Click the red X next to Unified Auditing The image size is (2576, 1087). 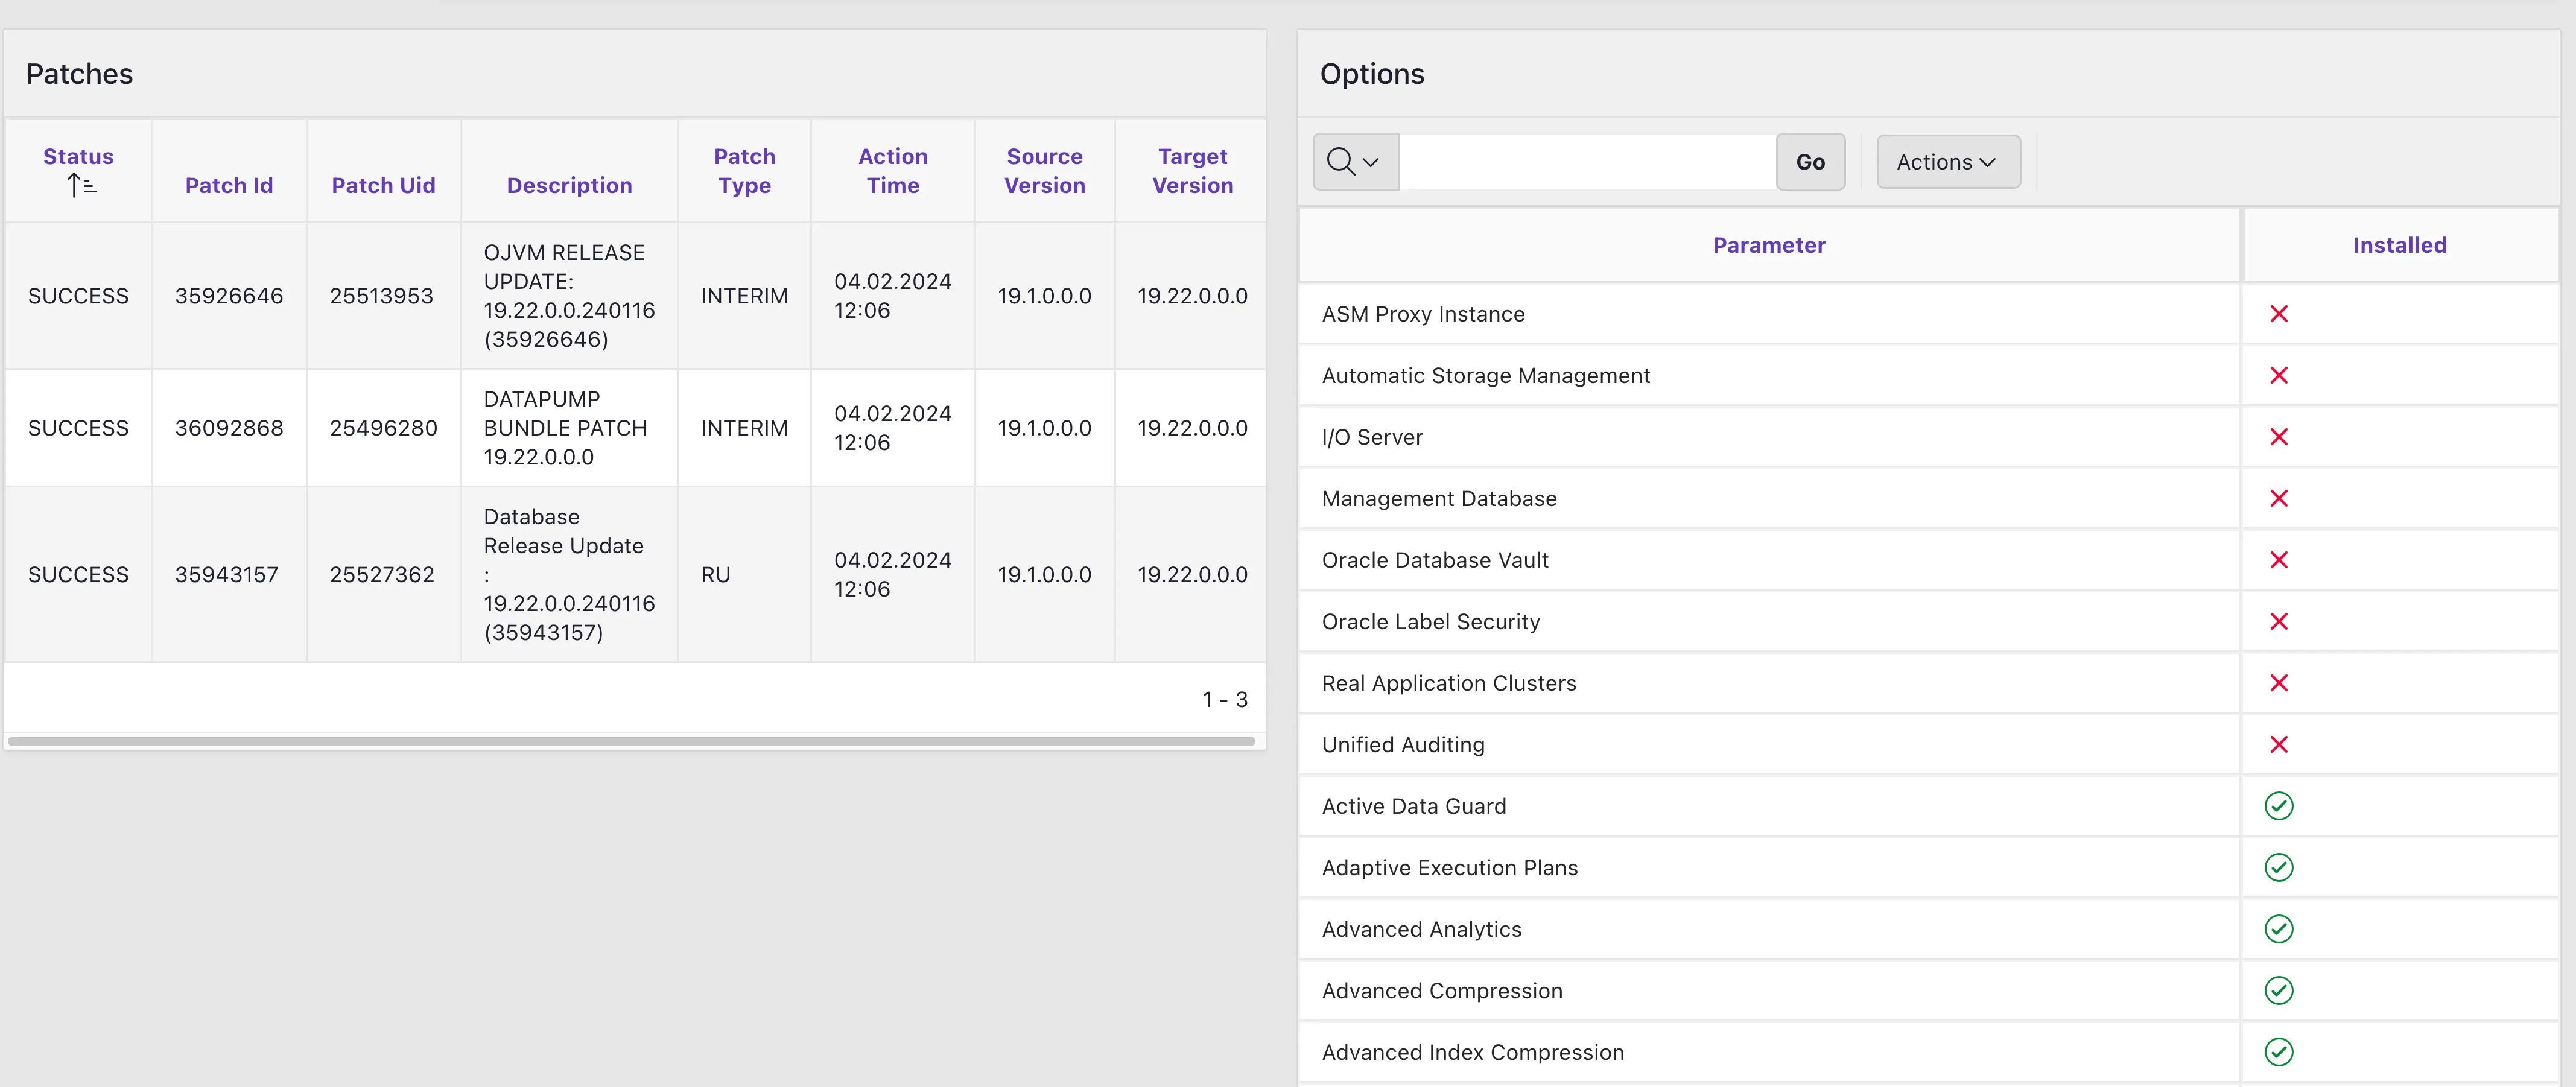2278,745
